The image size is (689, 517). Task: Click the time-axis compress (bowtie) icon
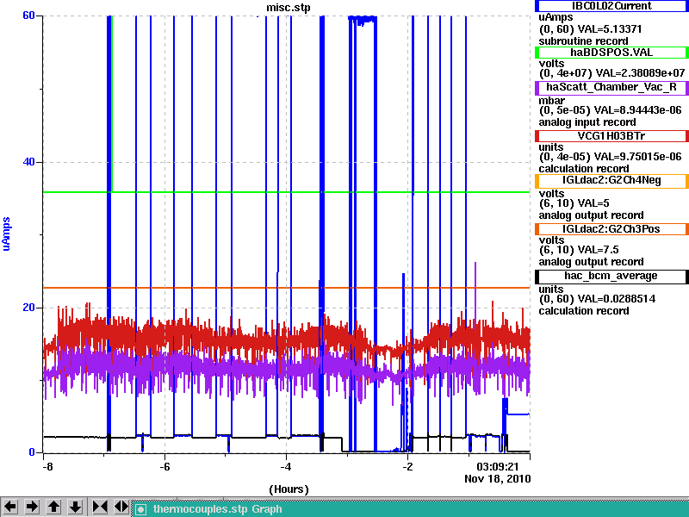tap(99, 507)
